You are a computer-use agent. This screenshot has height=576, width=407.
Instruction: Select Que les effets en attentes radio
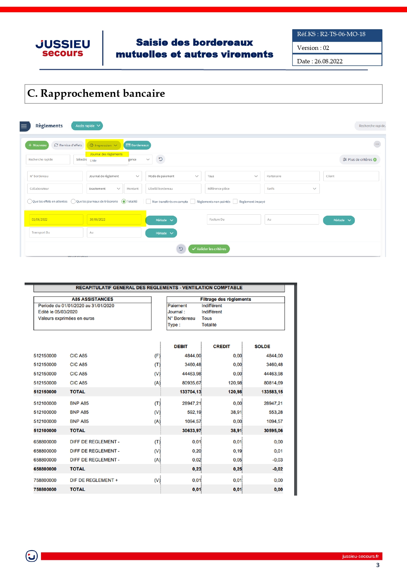(x=30, y=202)
